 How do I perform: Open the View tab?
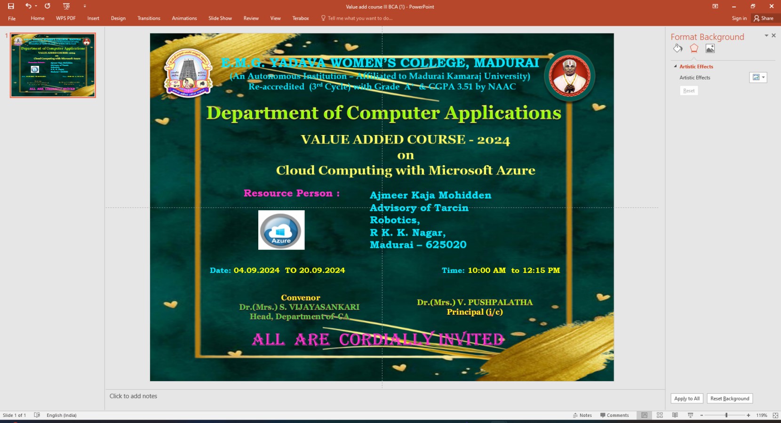tap(276, 18)
